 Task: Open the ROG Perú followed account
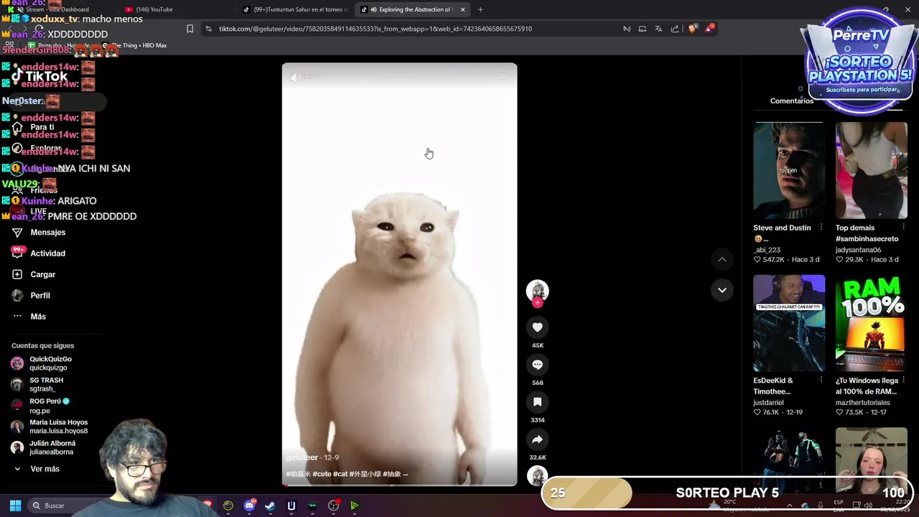click(49, 405)
